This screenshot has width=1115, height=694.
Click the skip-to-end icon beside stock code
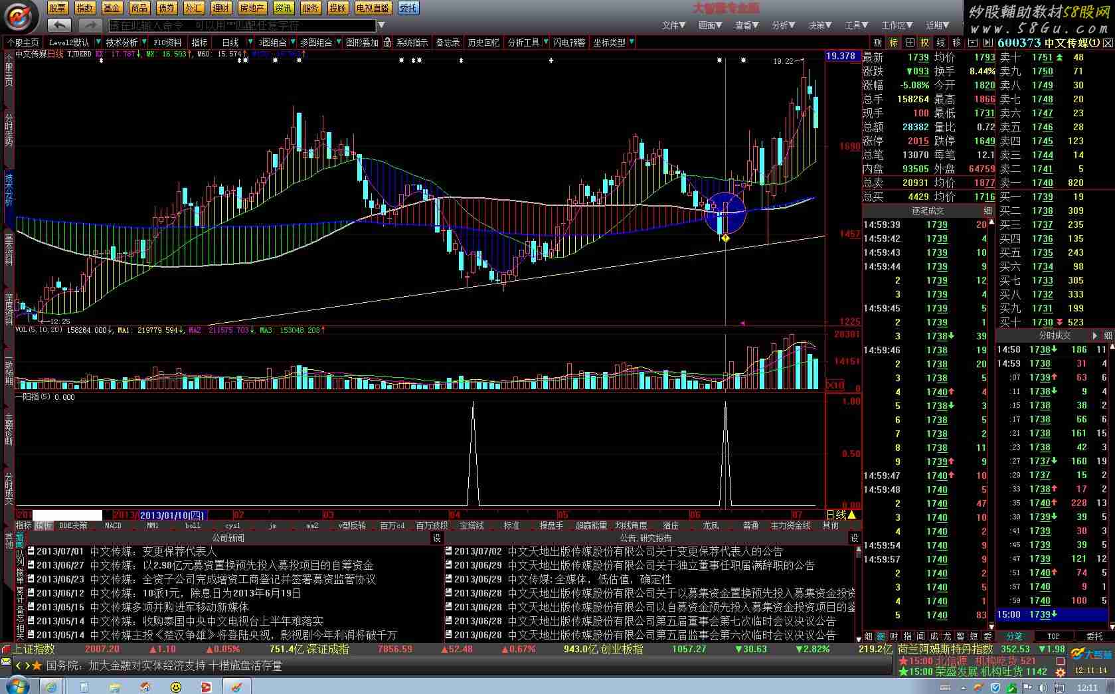click(988, 43)
